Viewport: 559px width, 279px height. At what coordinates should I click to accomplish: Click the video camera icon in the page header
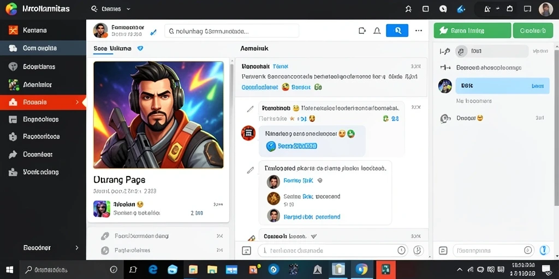(362, 31)
